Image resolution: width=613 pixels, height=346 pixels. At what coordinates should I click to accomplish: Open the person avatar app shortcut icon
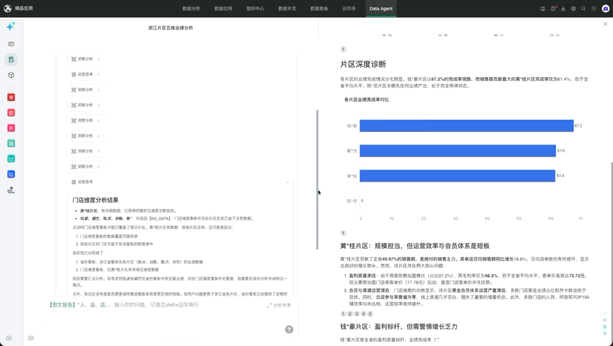(11, 190)
